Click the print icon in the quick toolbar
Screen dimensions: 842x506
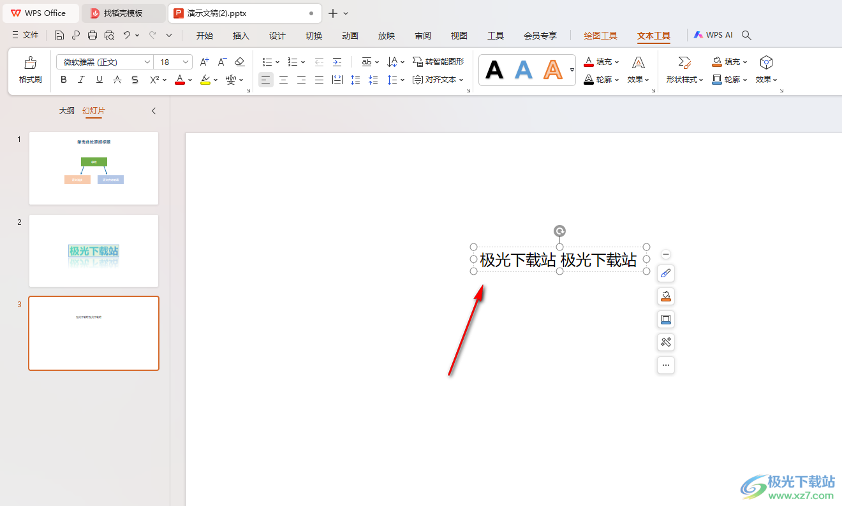pyautogui.click(x=92, y=35)
